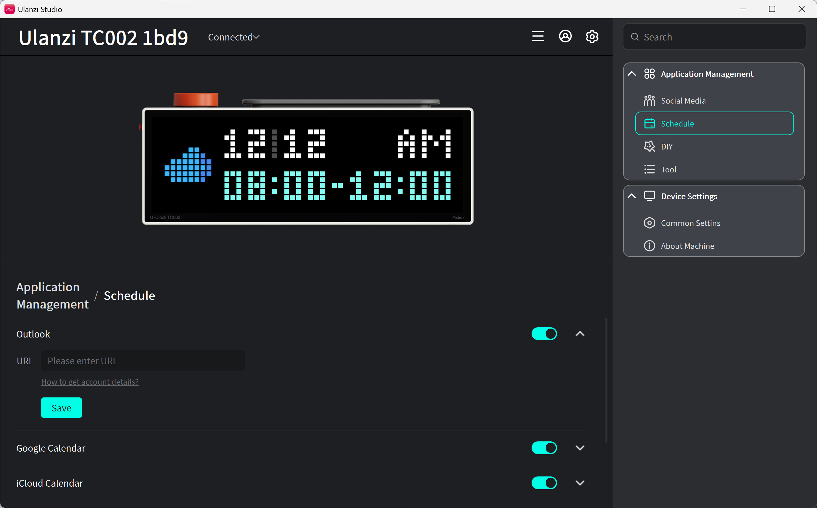Click the Common Settins hexagon icon
Image resolution: width=817 pixels, height=508 pixels.
point(649,223)
